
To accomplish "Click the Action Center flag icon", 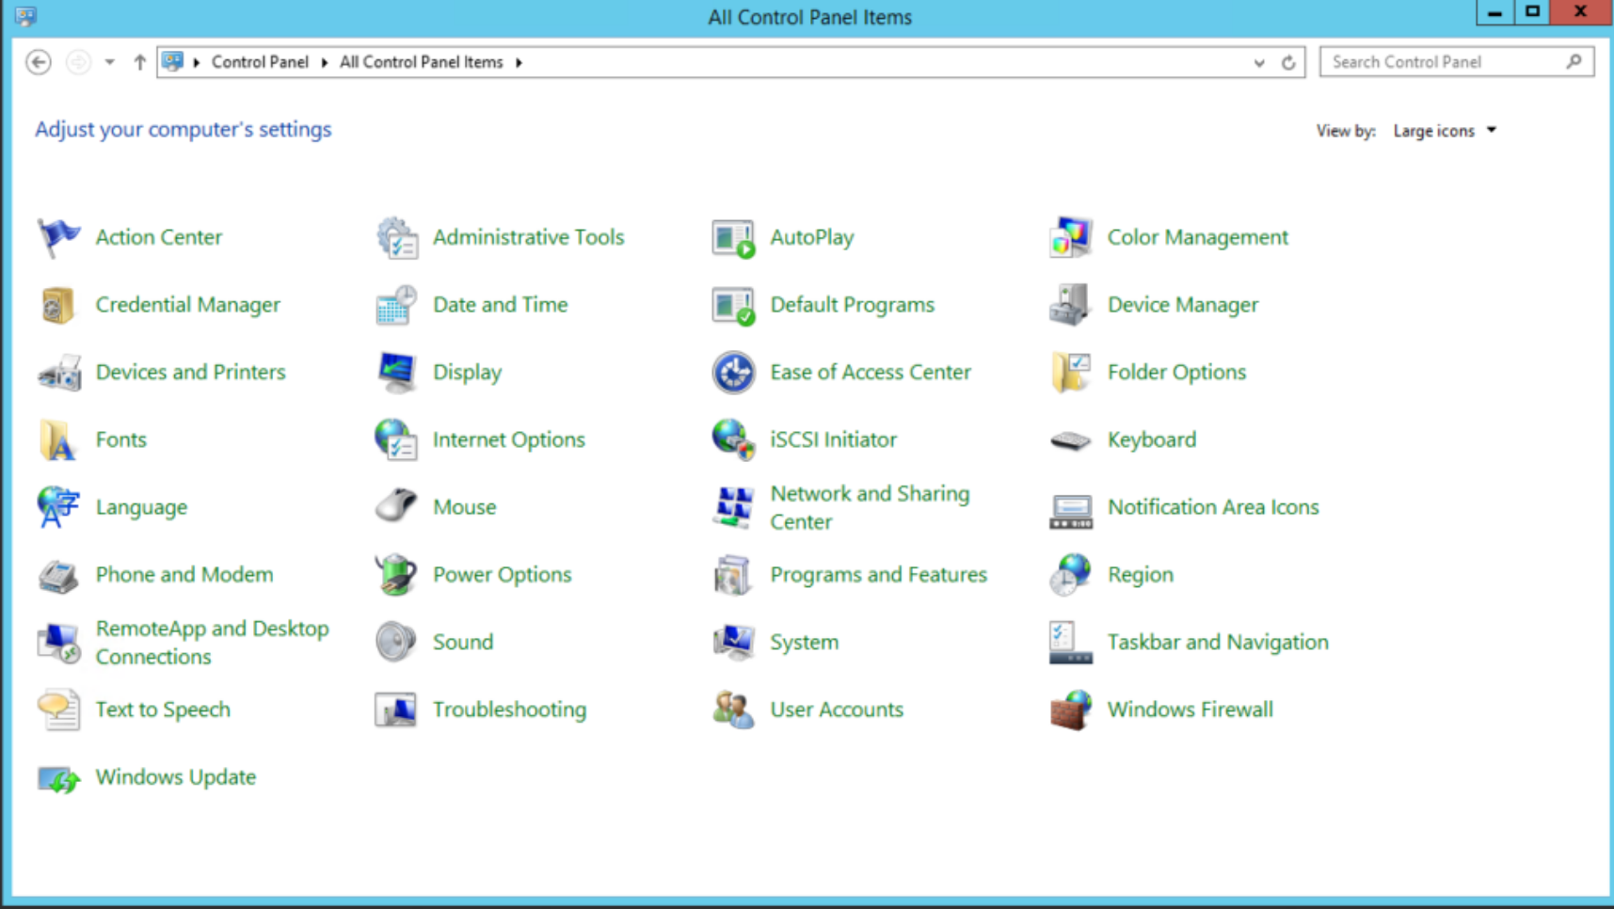I will [x=58, y=237].
